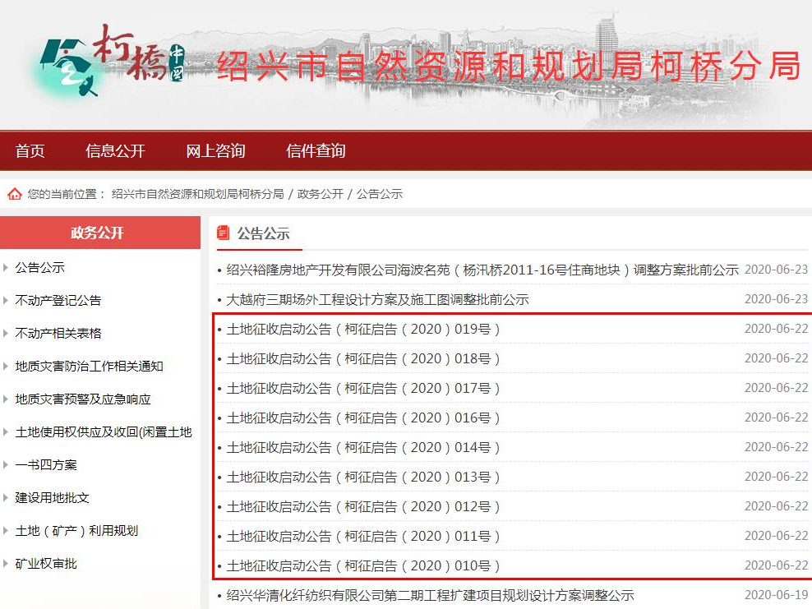This screenshot has width=812, height=609.
Task: Open the 首页 navigation menu item
Action: tap(30, 151)
